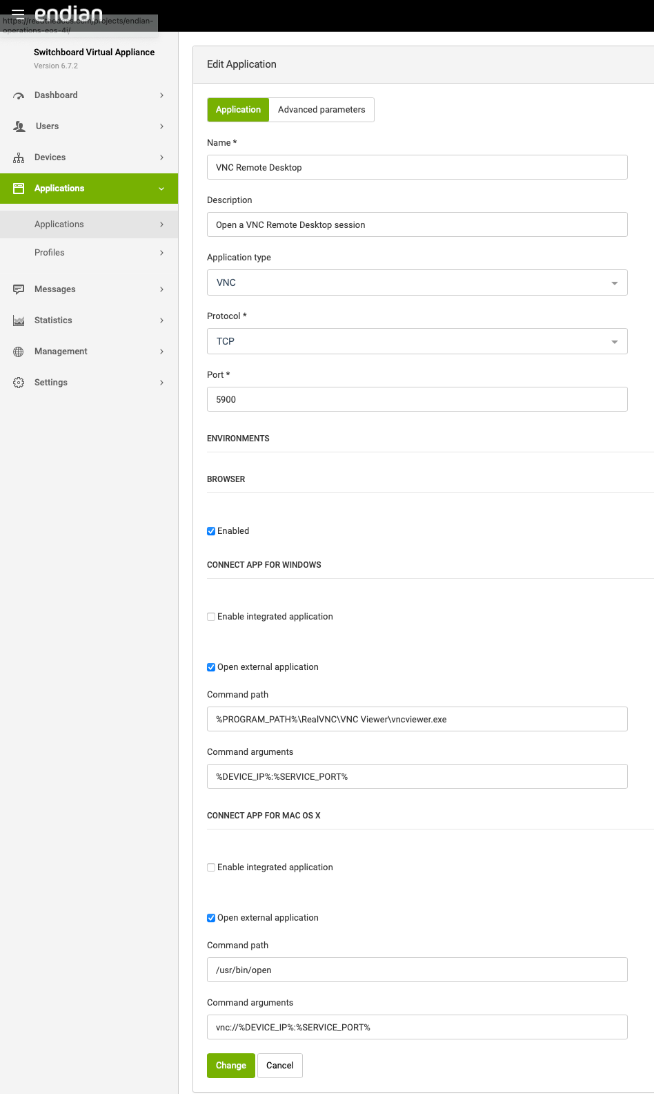
Task: Click the Dashboard gauge icon
Action: pyautogui.click(x=19, y=95)
